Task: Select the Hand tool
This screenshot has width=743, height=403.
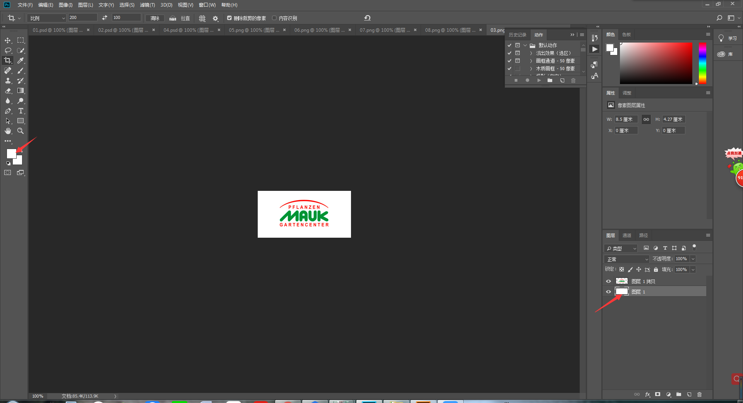Action: point(8,131)
